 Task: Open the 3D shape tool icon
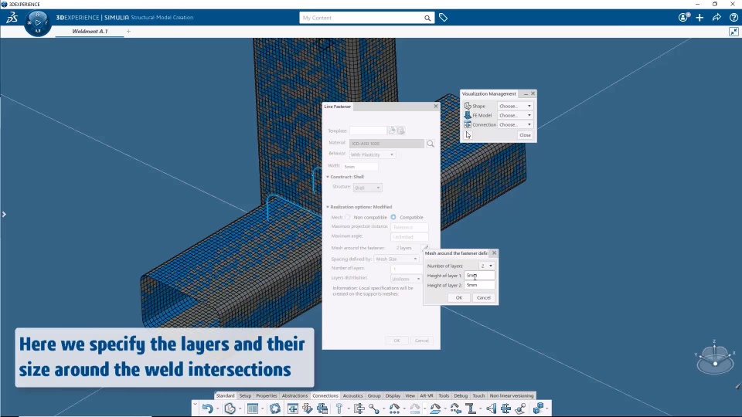point(230,409)
